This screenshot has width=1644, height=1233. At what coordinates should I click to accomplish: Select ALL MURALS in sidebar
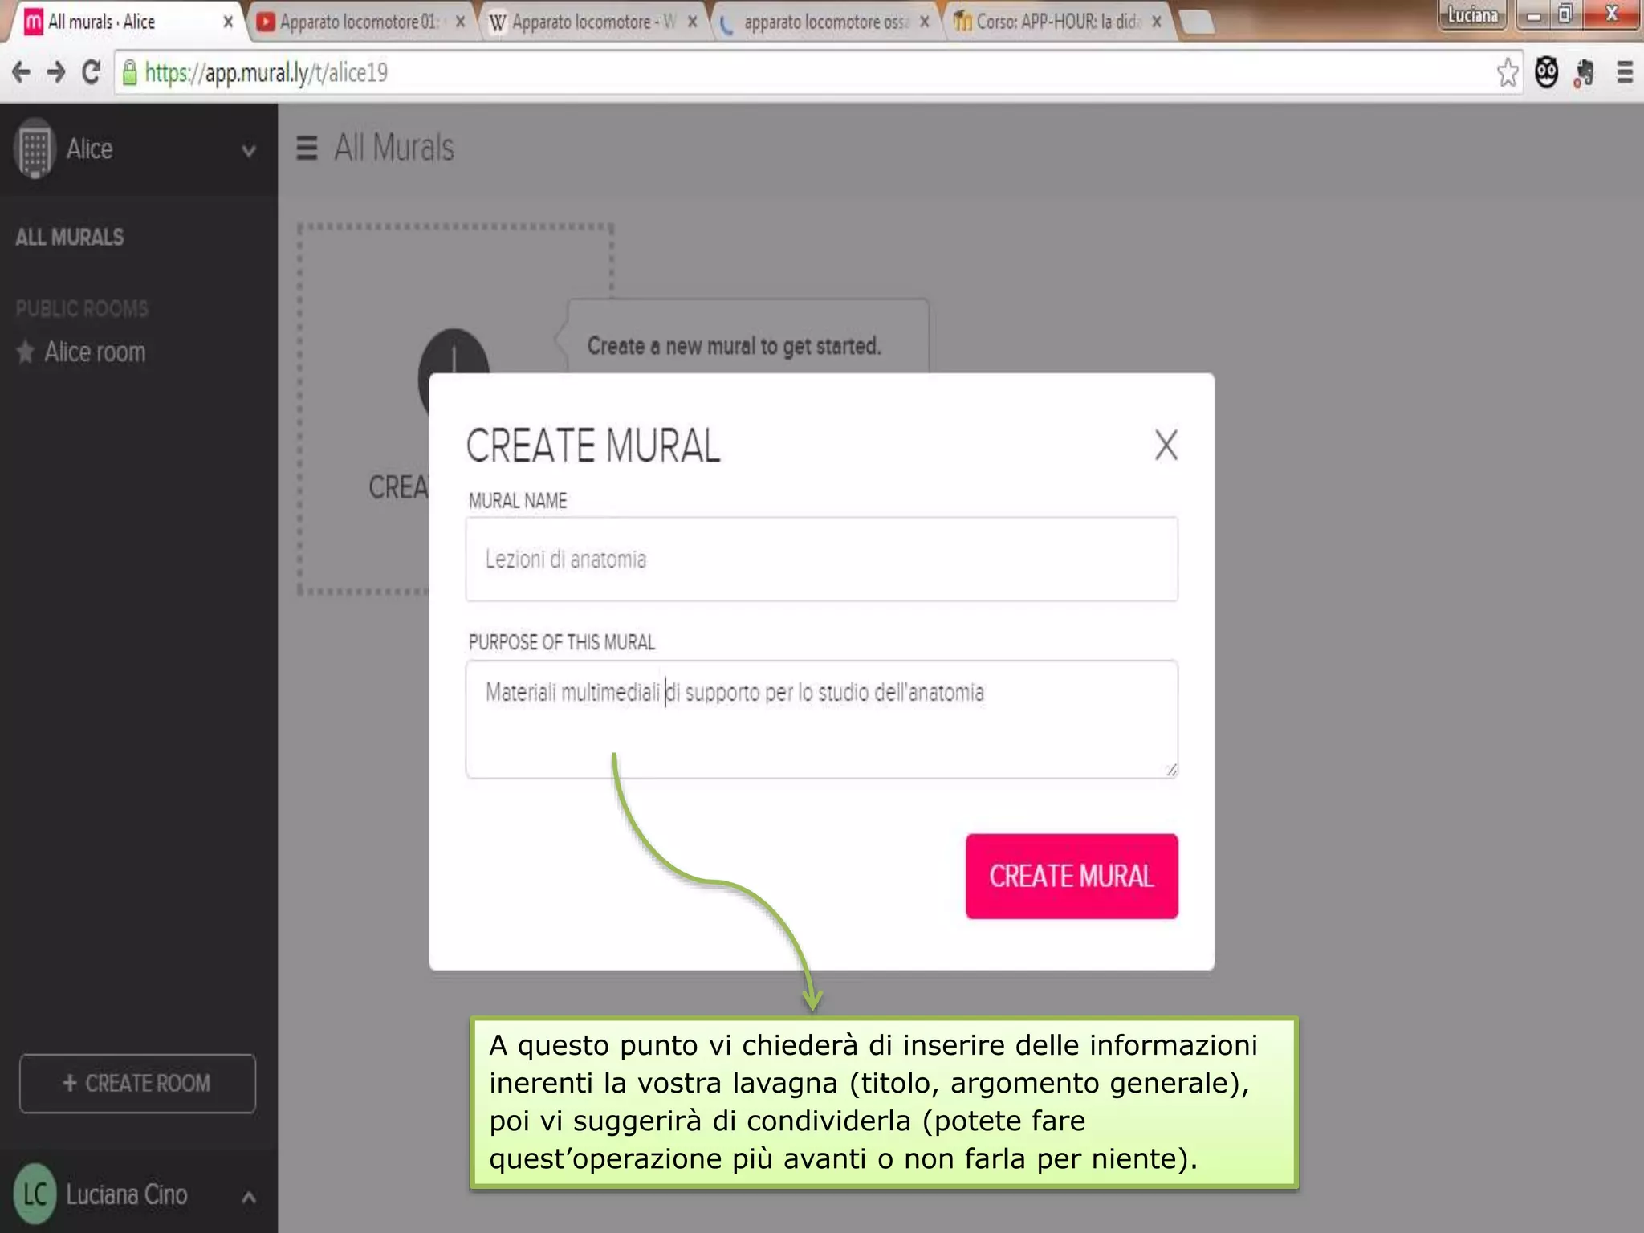coord(70,238)
